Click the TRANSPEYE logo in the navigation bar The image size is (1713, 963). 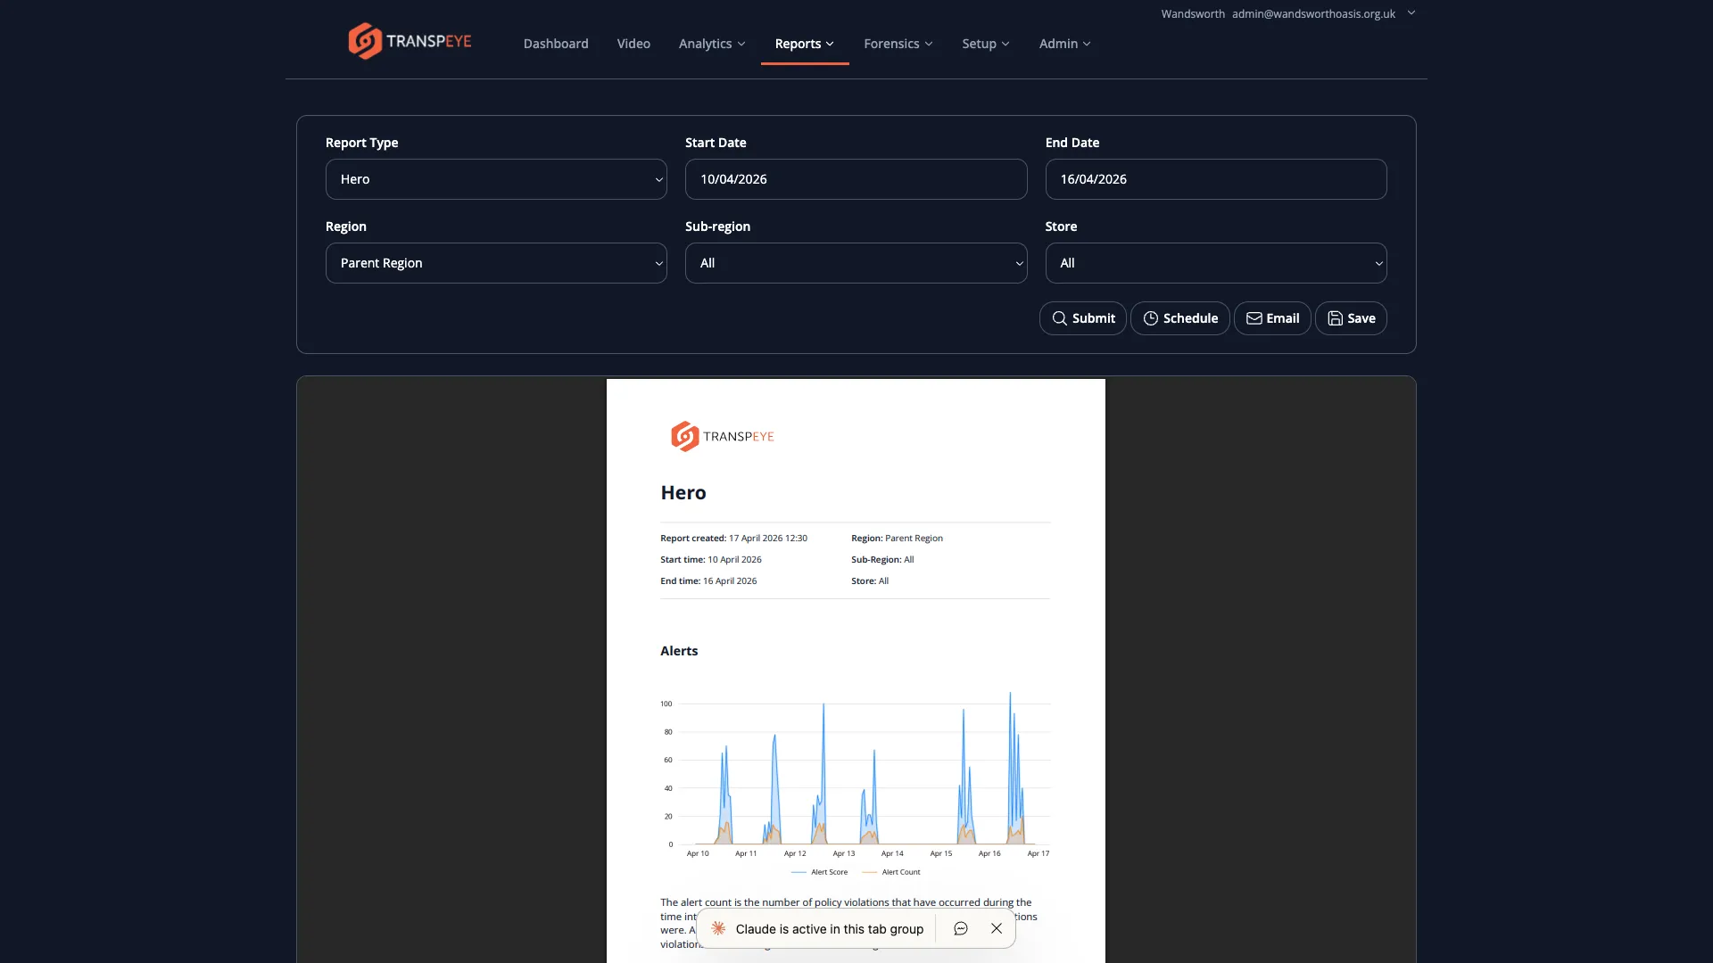409,40
